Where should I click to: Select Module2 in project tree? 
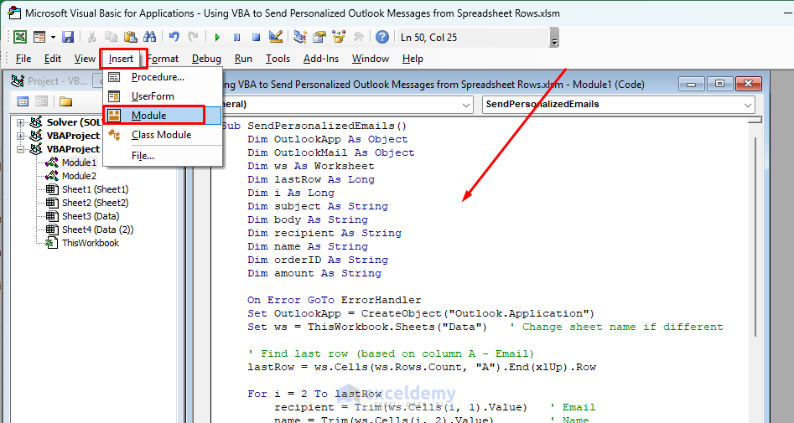pyautogui.click(x=79, y=176)
